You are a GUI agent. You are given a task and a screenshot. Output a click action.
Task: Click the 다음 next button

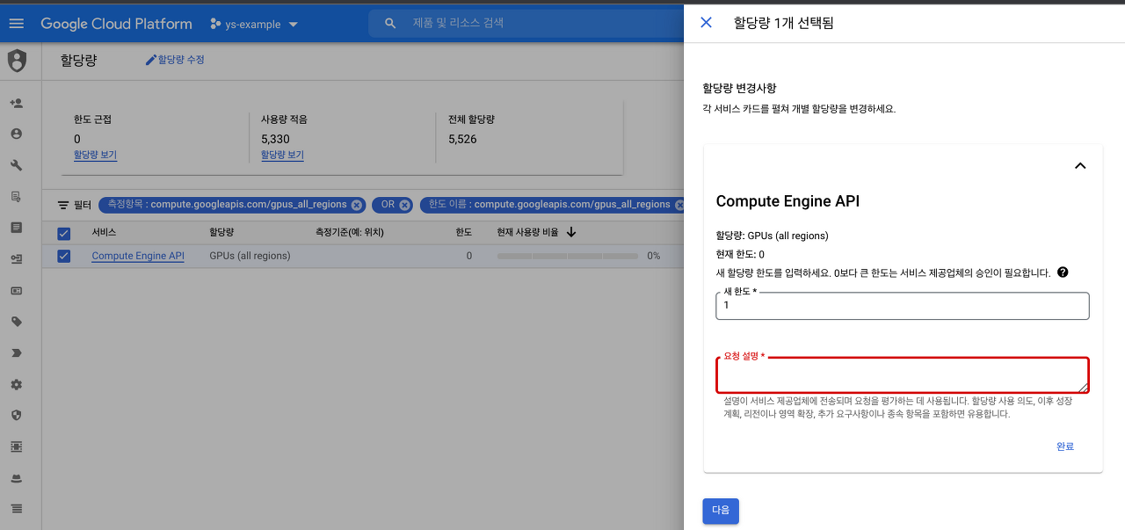[x=721, y=511]
